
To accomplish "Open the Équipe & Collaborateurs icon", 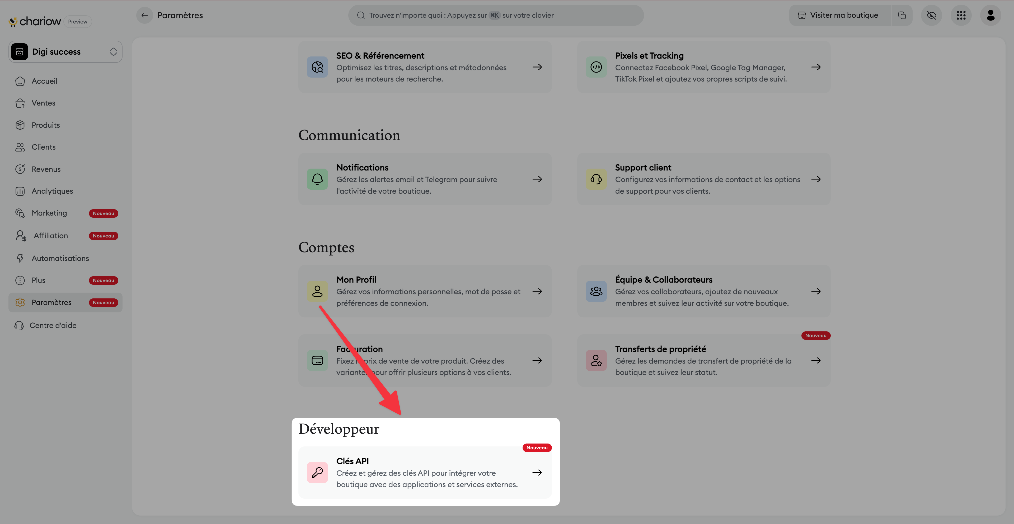I will click(596, 291).
